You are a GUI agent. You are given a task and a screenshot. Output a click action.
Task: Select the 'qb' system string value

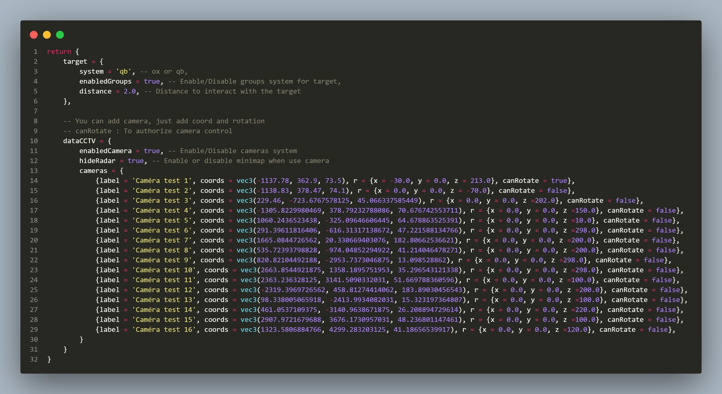124,72
